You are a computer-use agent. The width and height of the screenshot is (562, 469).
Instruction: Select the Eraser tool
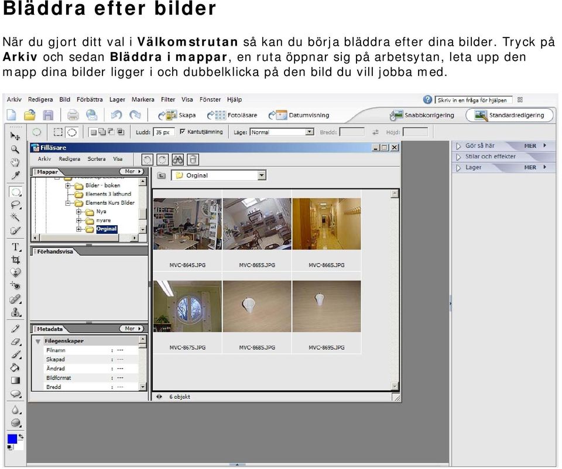click(15, 342)
